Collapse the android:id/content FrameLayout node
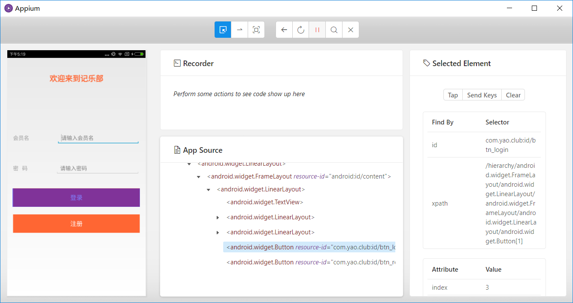Viewport: 573px width, 303px height. 198,176
